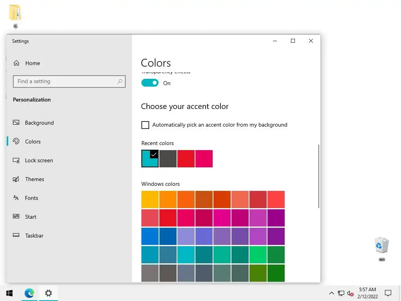The image size is (401, 301).
Task: Click the Themes brush icon in sidebar
Action: (16, 179)
